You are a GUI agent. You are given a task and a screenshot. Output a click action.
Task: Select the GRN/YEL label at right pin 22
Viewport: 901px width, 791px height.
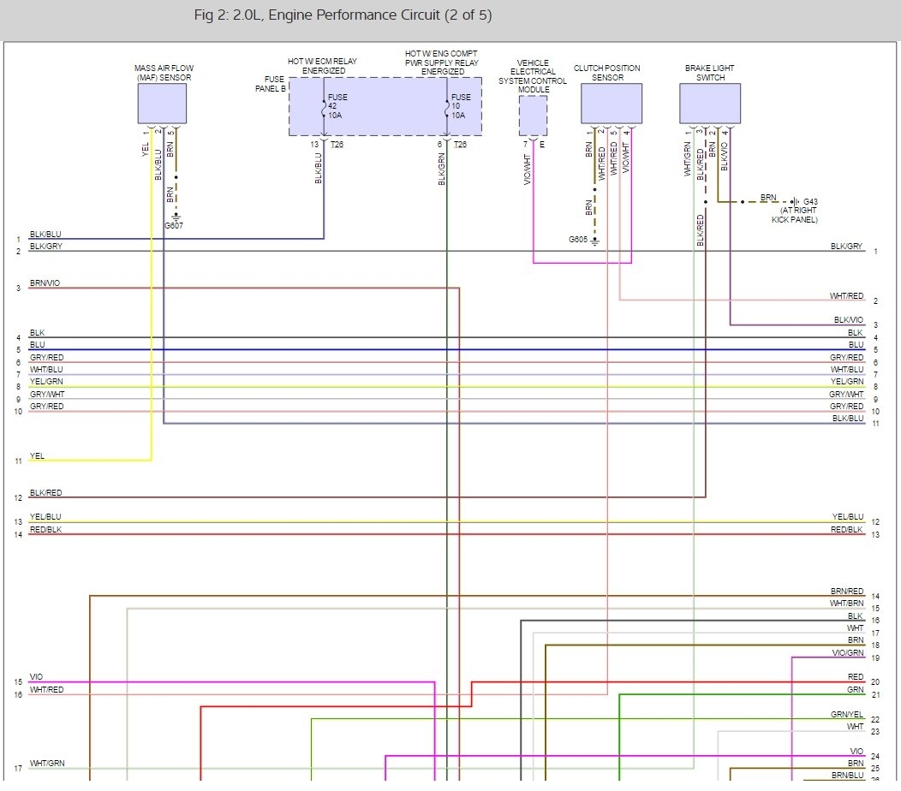(847, 714)
